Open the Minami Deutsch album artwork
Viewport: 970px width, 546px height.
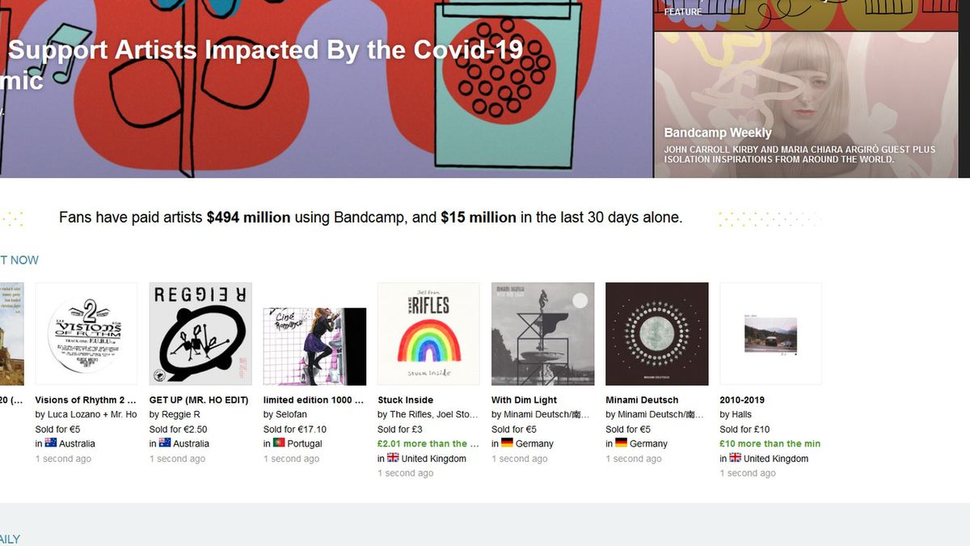(x=656, y=333)
